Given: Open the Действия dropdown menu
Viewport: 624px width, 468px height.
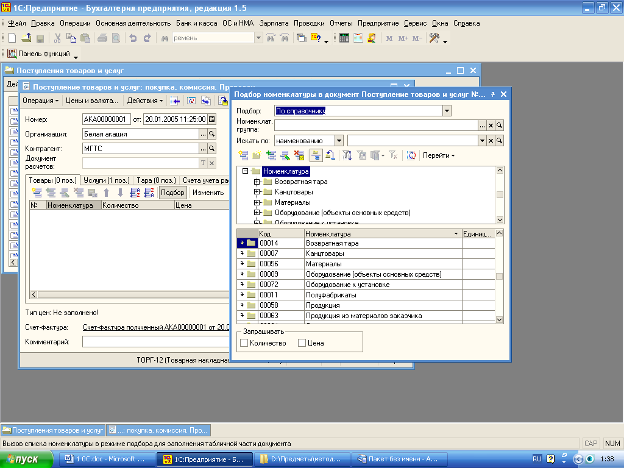Looking at the screenshot, I should pos(145,101).
